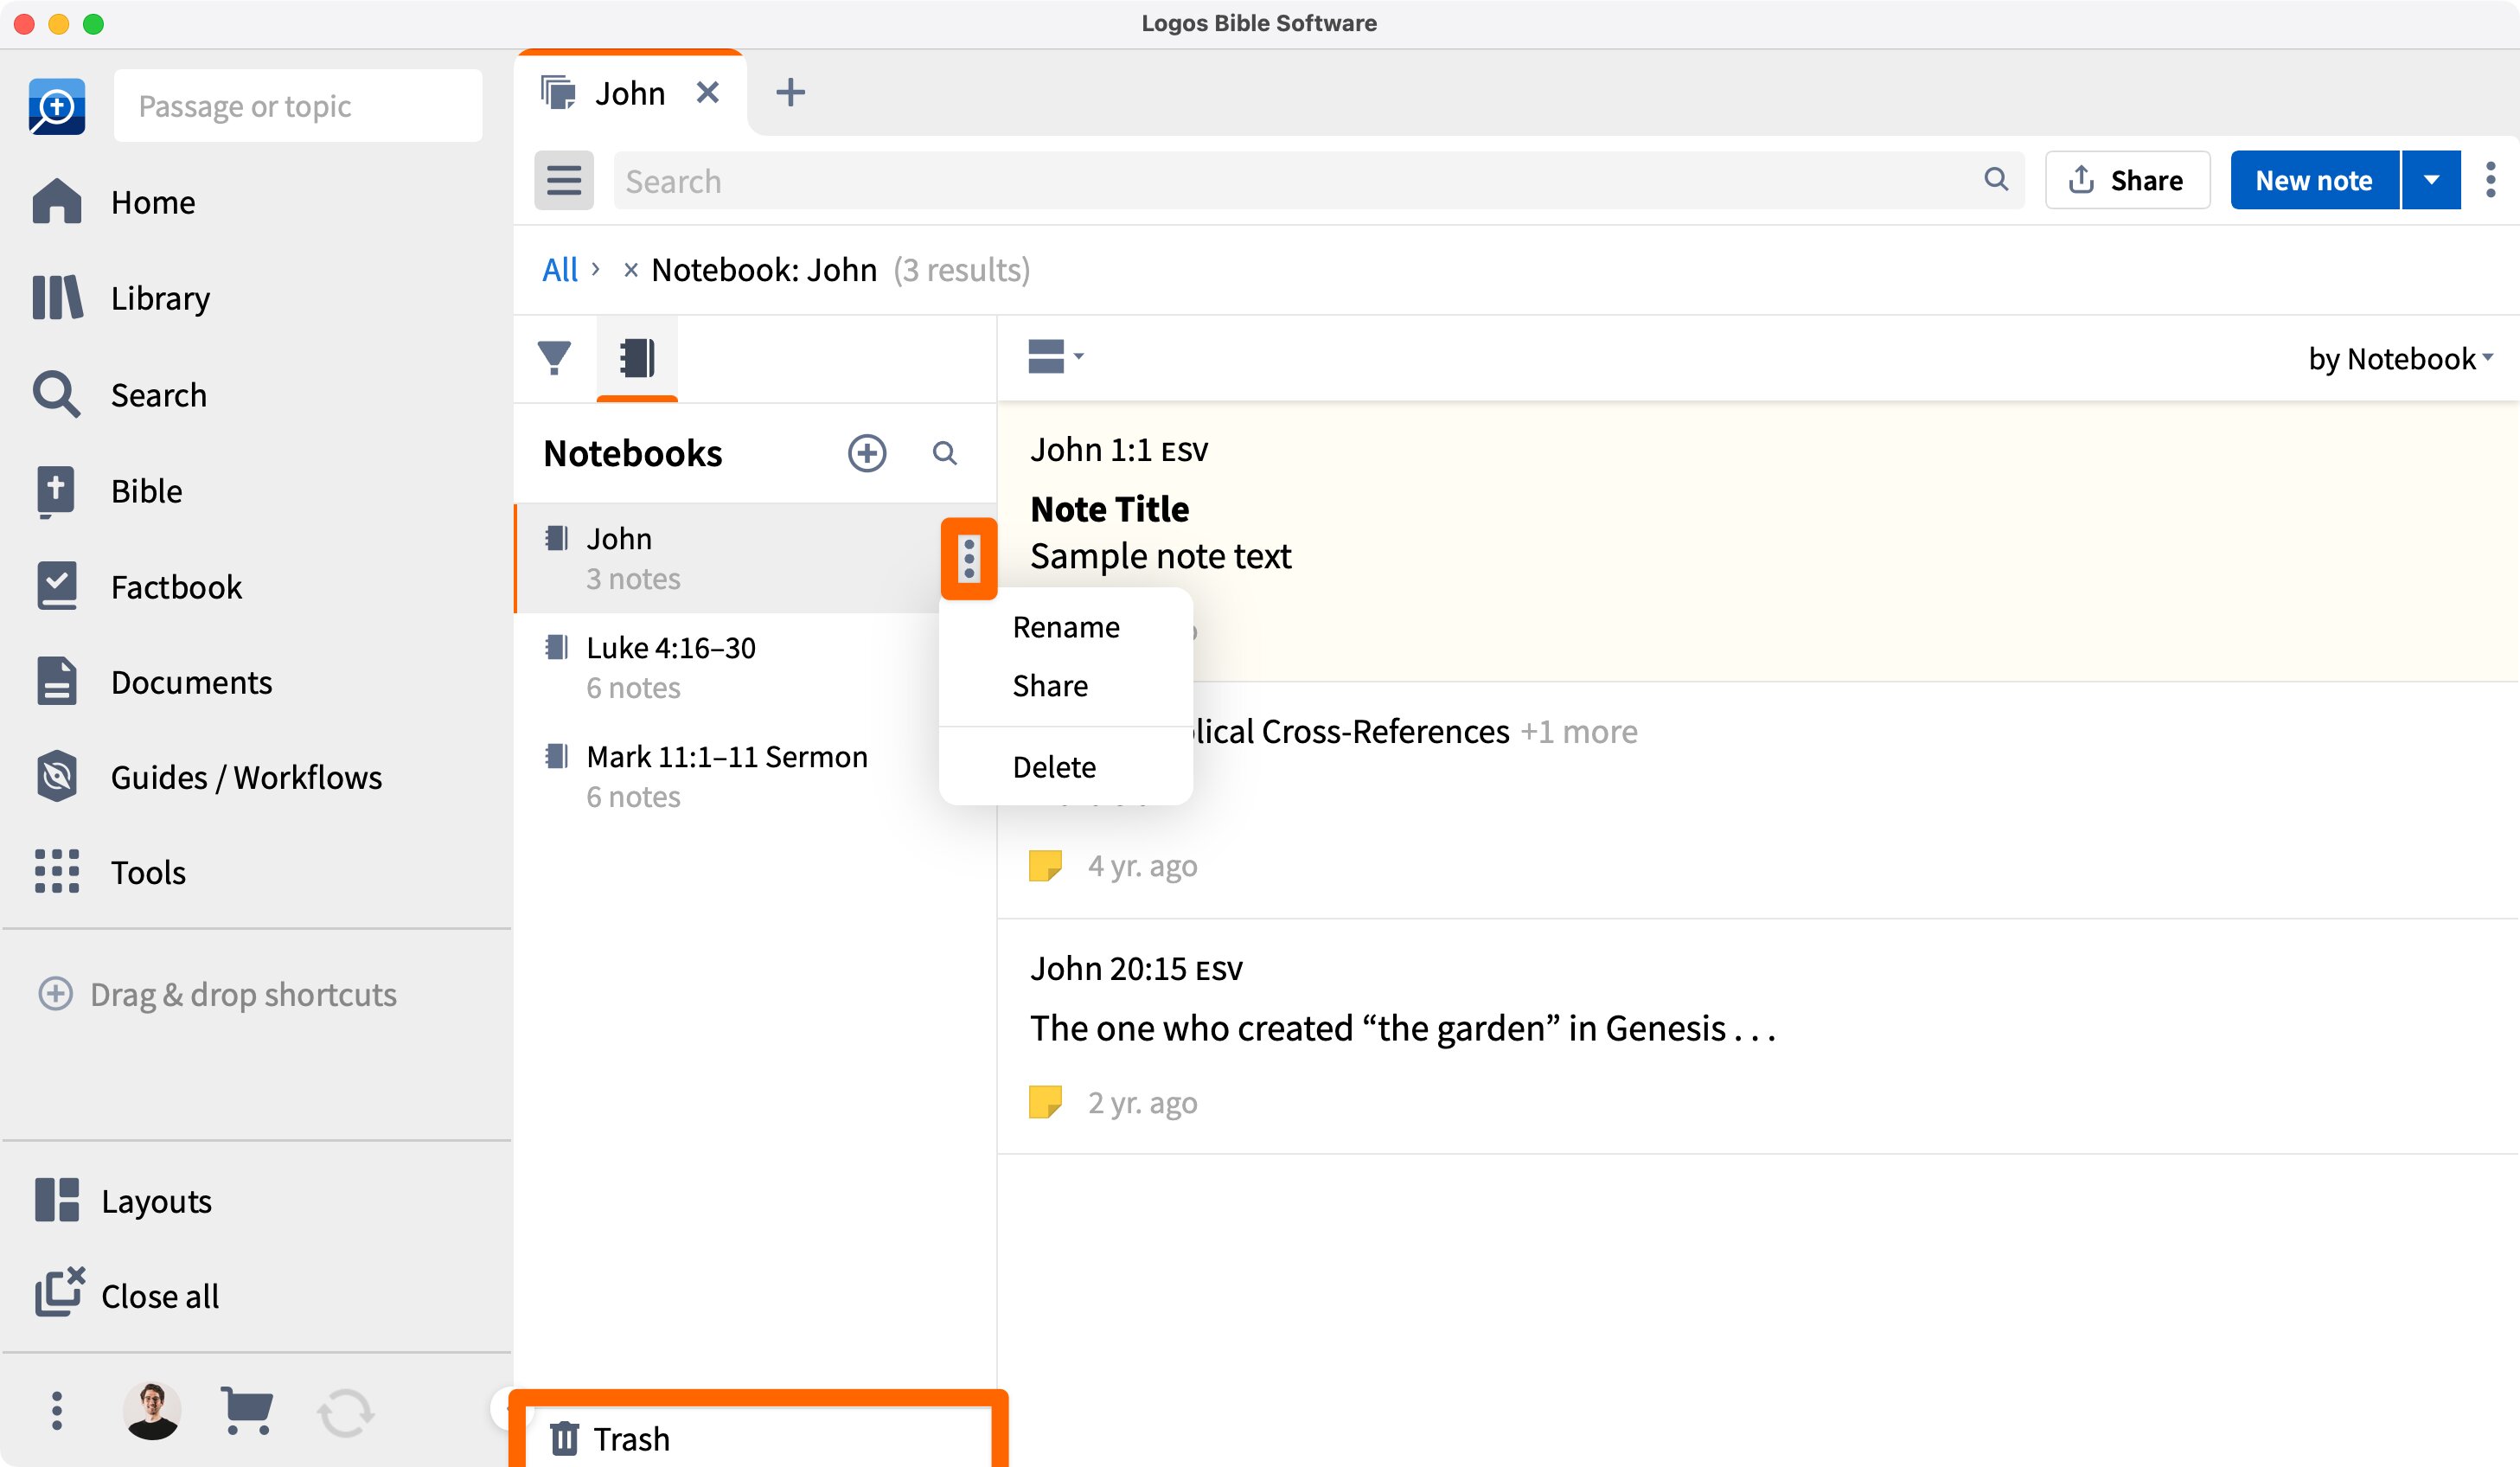Viewport: 2520px width, 1467px height.
Task: Add a new notebook with plus
Action: coord(867,453)
